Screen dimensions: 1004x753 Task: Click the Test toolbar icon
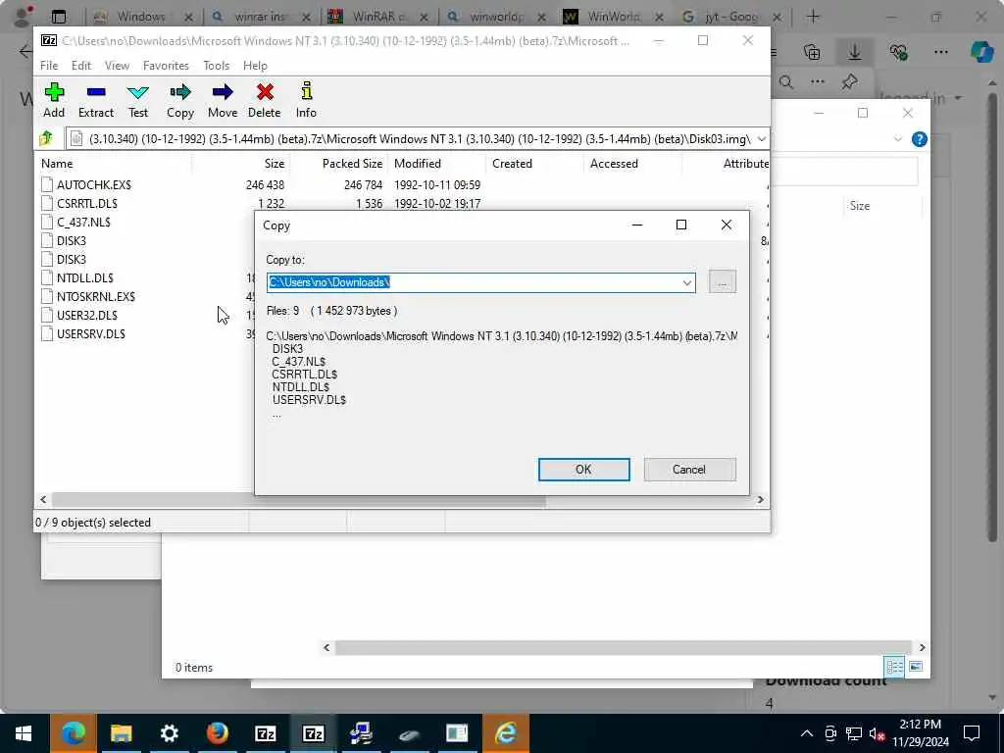click(137, 100)
